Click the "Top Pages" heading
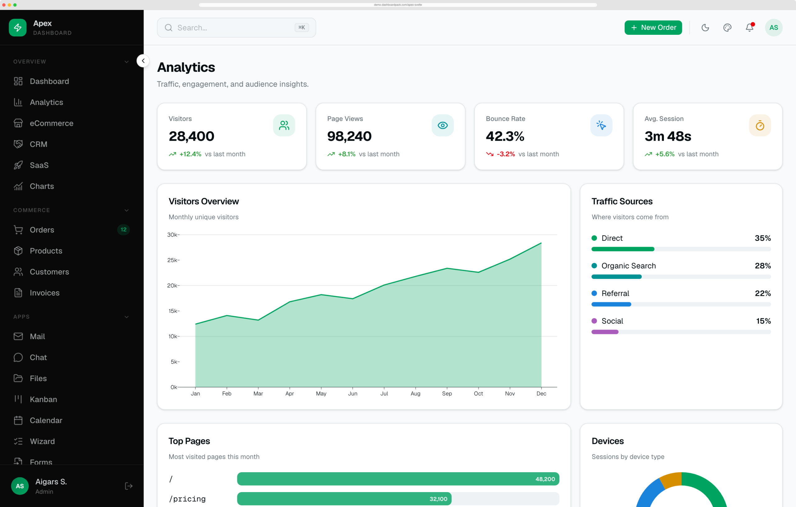This screenshot has width=796, height=507. 189,441
